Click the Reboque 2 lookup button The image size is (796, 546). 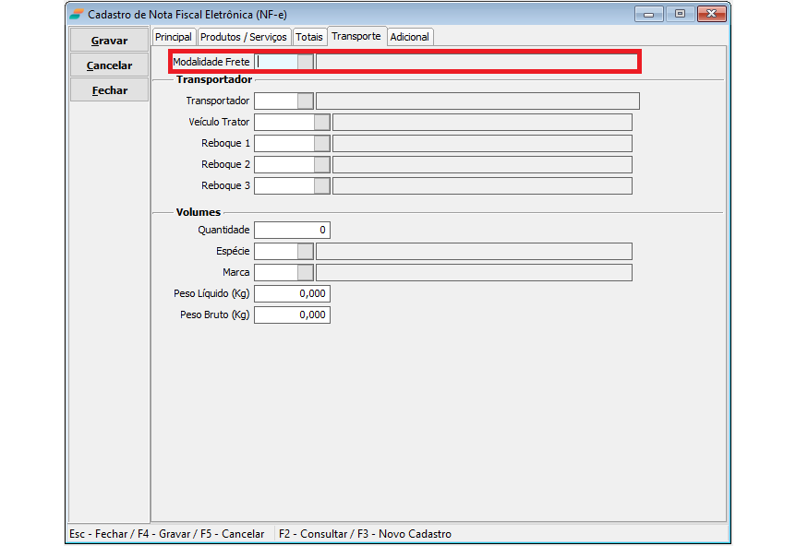point(322,164)
